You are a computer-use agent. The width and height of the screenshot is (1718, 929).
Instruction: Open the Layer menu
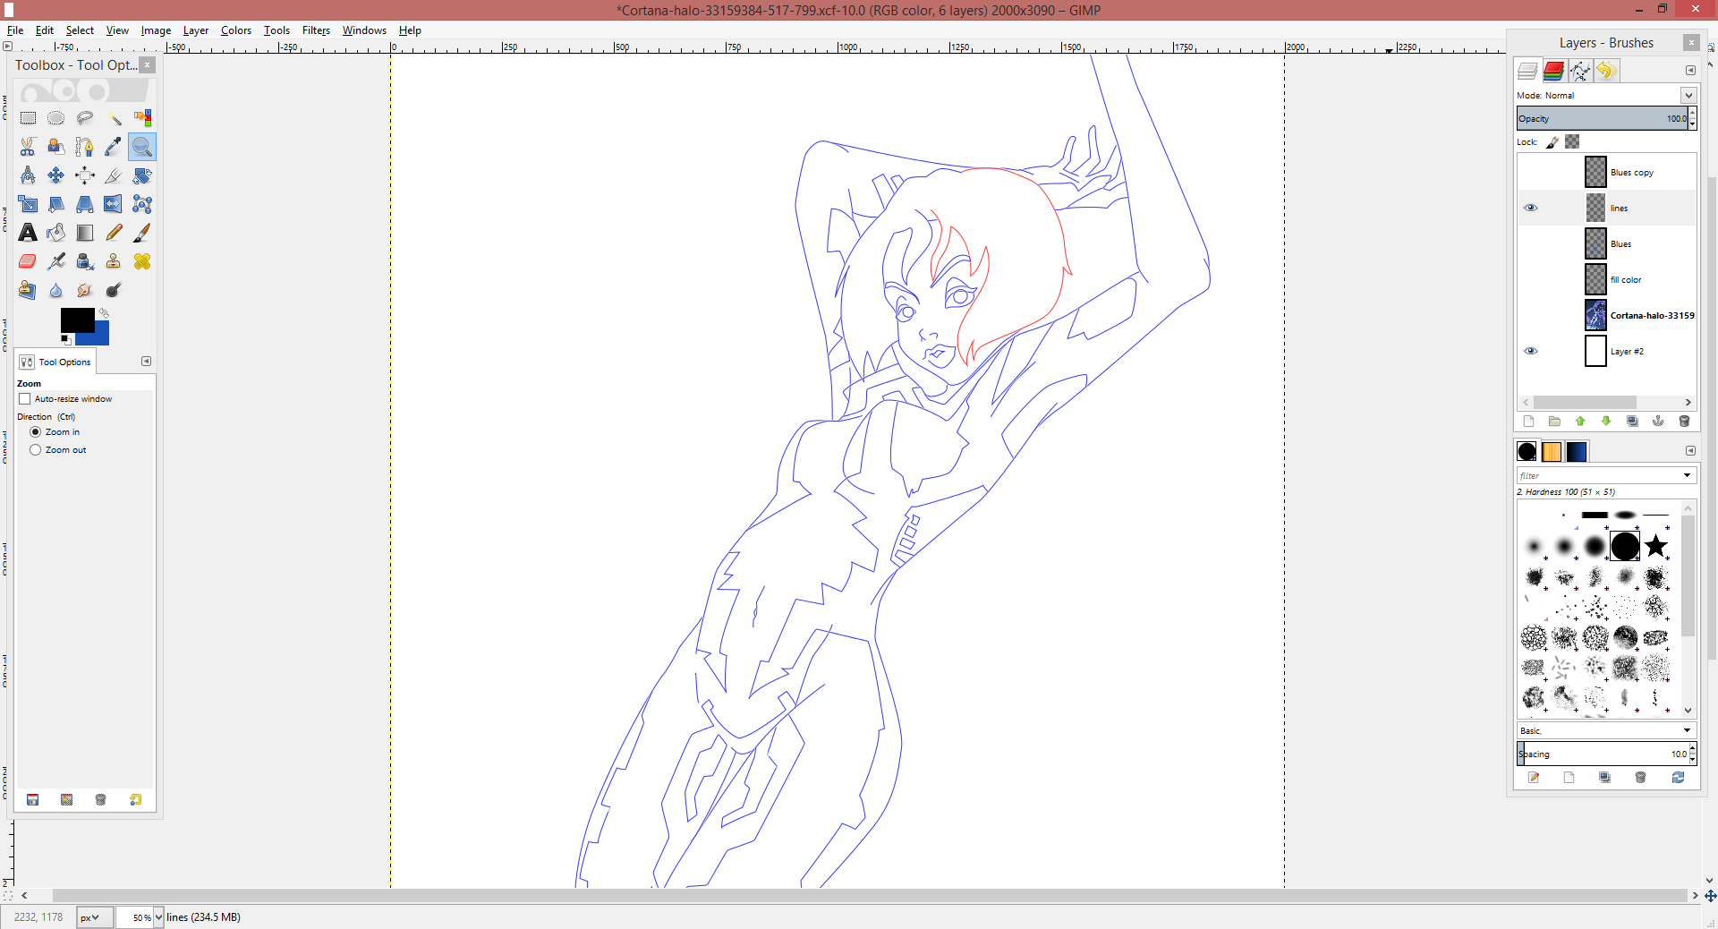[196, 30]
